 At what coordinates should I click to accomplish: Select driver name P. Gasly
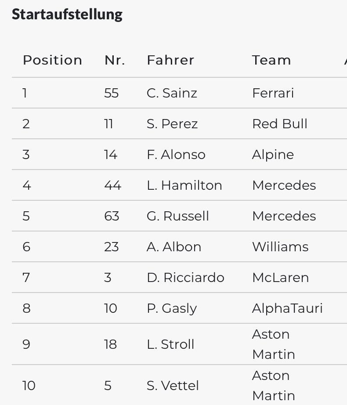click(172, 308)
